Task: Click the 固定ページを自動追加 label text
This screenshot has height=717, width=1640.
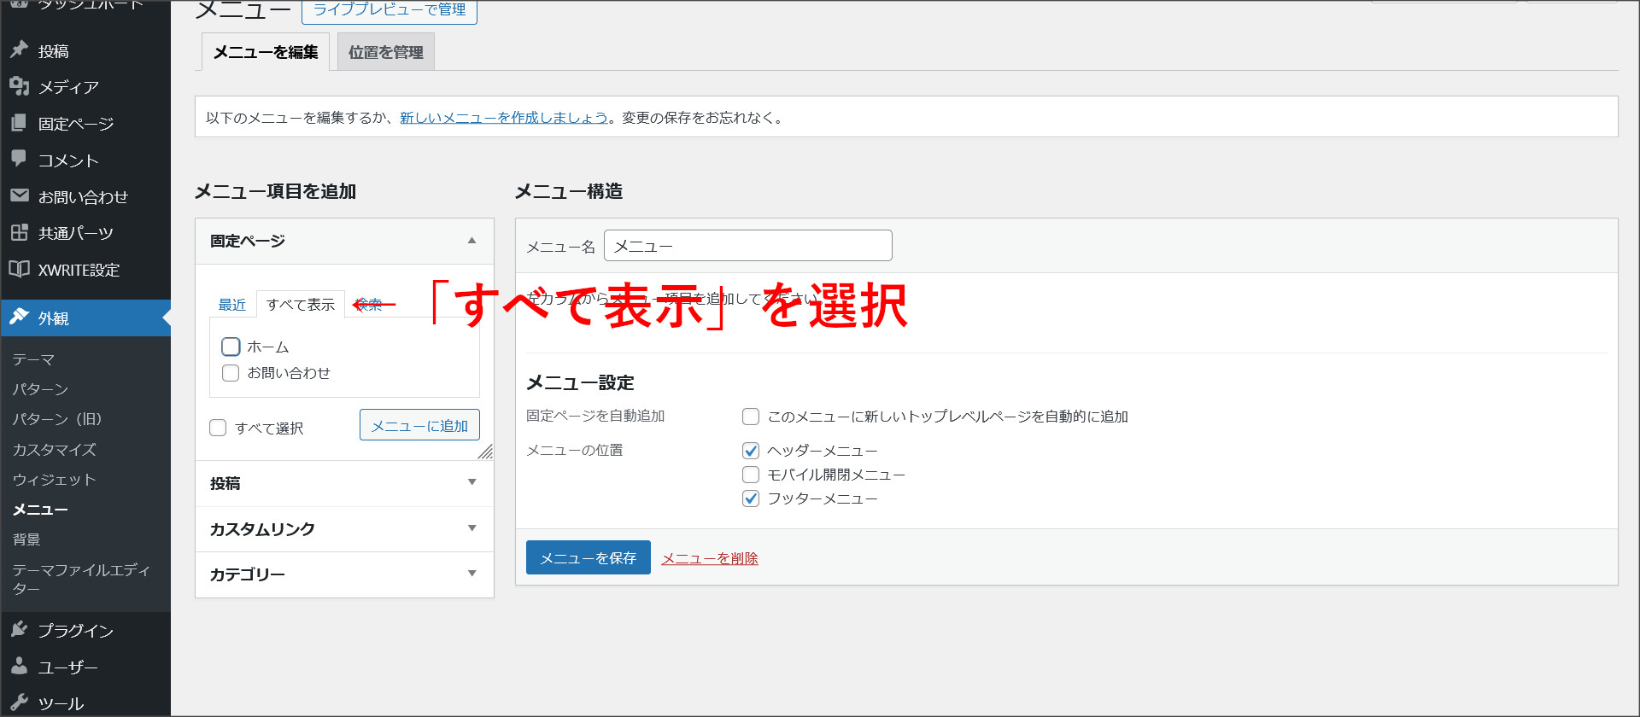Action: click(x=595, y=416)
